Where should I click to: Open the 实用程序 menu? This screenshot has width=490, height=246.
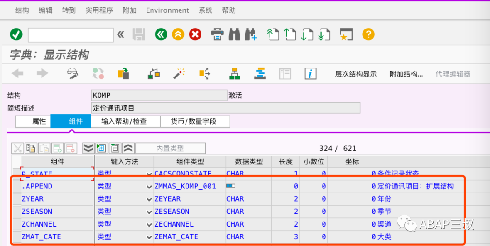pos(99,10)
